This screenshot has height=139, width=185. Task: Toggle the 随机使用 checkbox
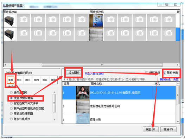(165, 73)
